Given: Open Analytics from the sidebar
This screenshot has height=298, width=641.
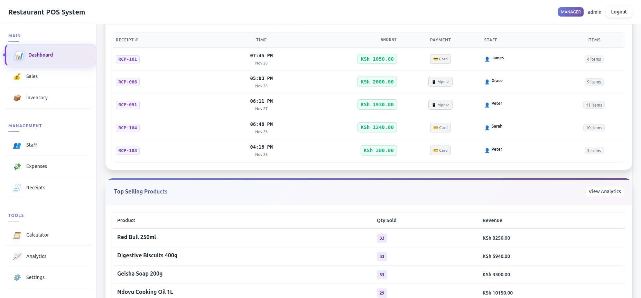Looking at the screenshot, I should tap(49, 257).
